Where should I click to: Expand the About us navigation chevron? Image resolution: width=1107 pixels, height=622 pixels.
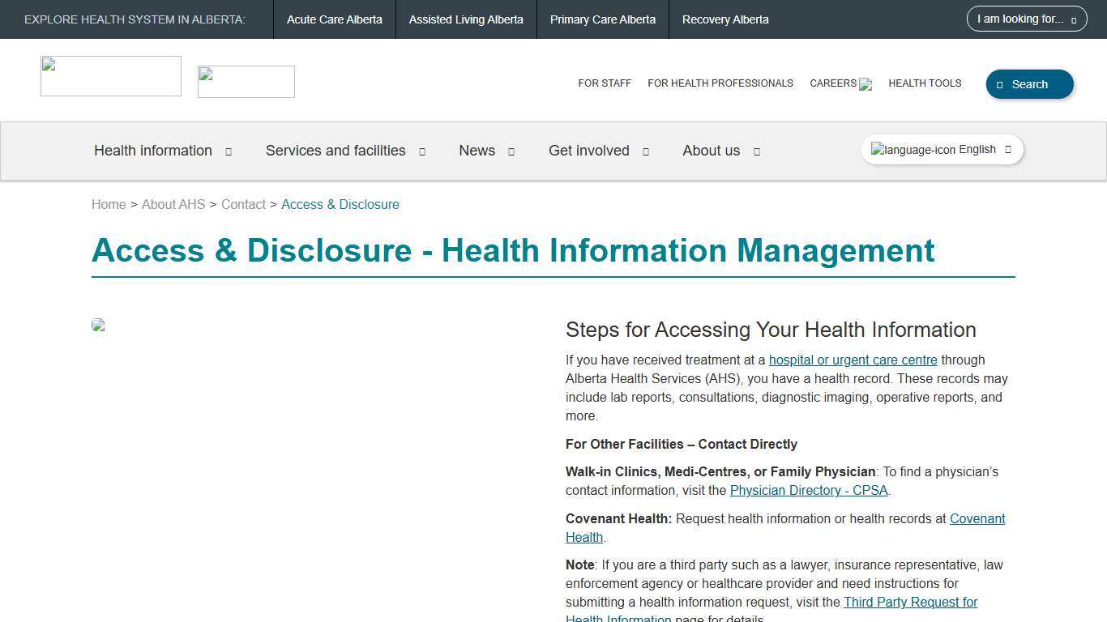(x=755, y=151)
